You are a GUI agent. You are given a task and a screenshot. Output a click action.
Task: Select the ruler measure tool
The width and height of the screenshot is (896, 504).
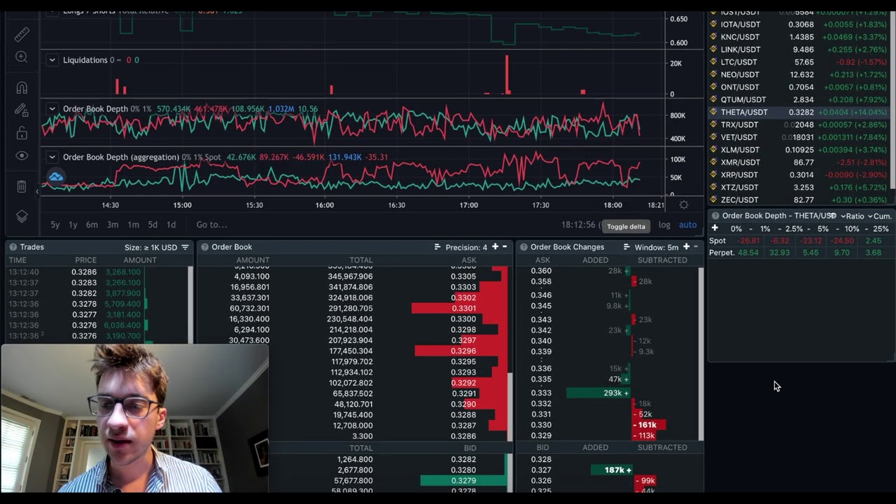[22, 33]
